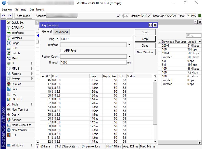Open a New WinBox session

point(19,130)
